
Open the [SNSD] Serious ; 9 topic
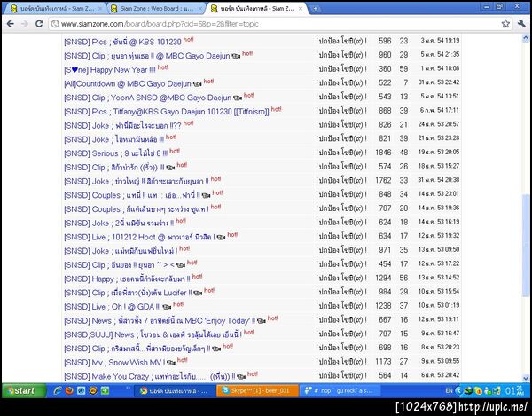click(115, 153)
